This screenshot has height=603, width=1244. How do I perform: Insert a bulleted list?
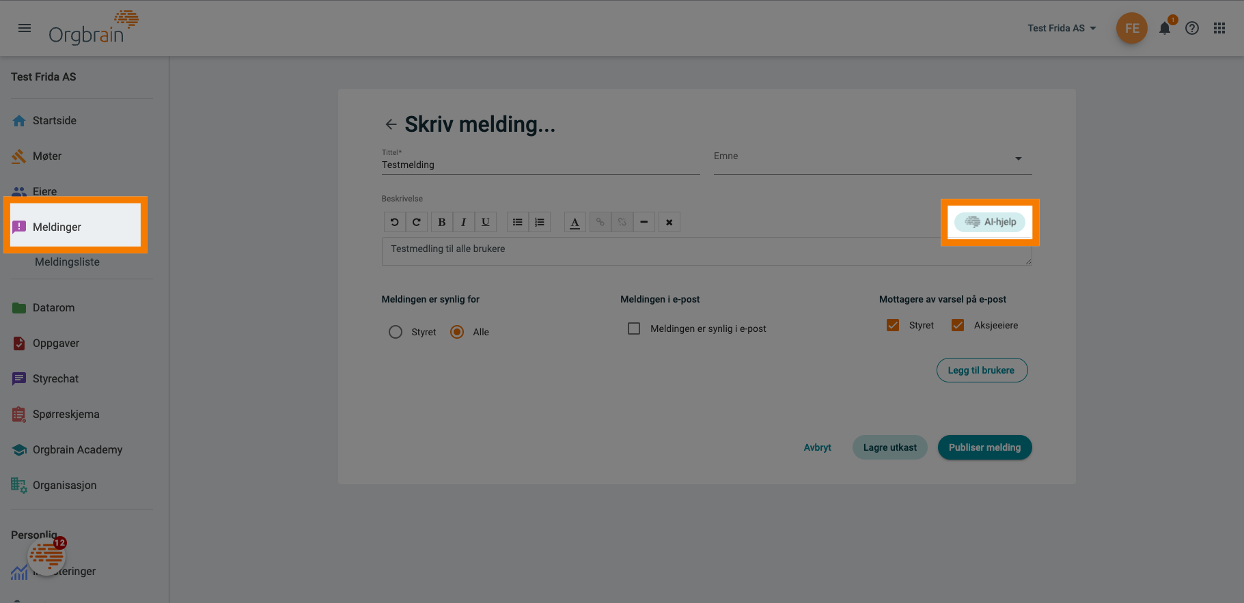pyautogui.click(x=518, y=222)
